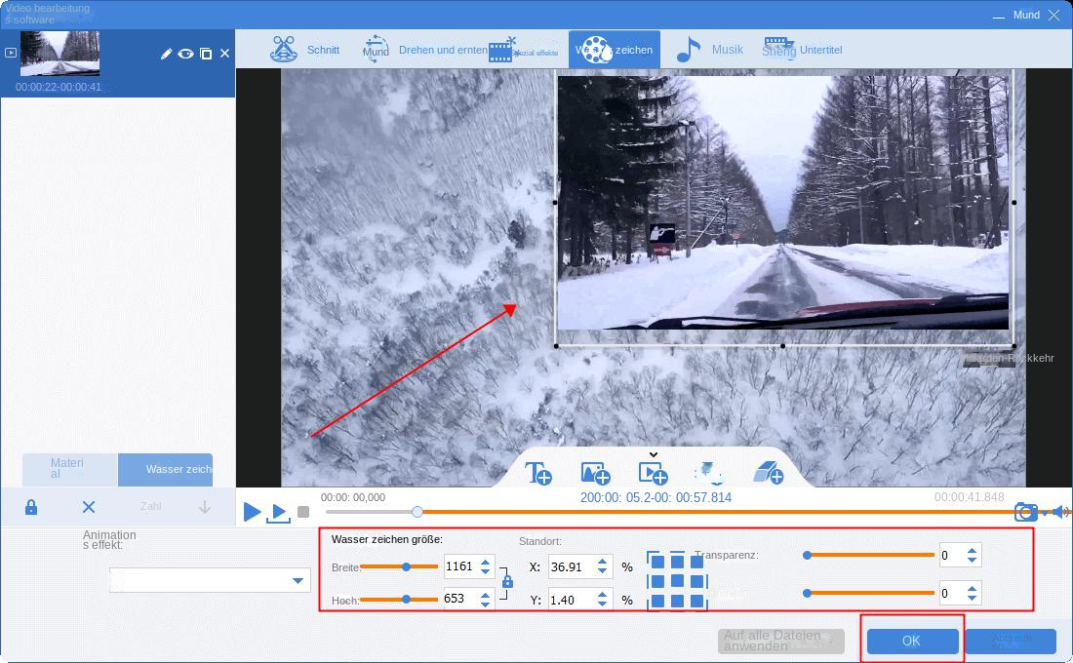Viewport: 1073px width, 663px height.
Task: Align watermark to bottom-left anchor square
Action: point(657,601)
